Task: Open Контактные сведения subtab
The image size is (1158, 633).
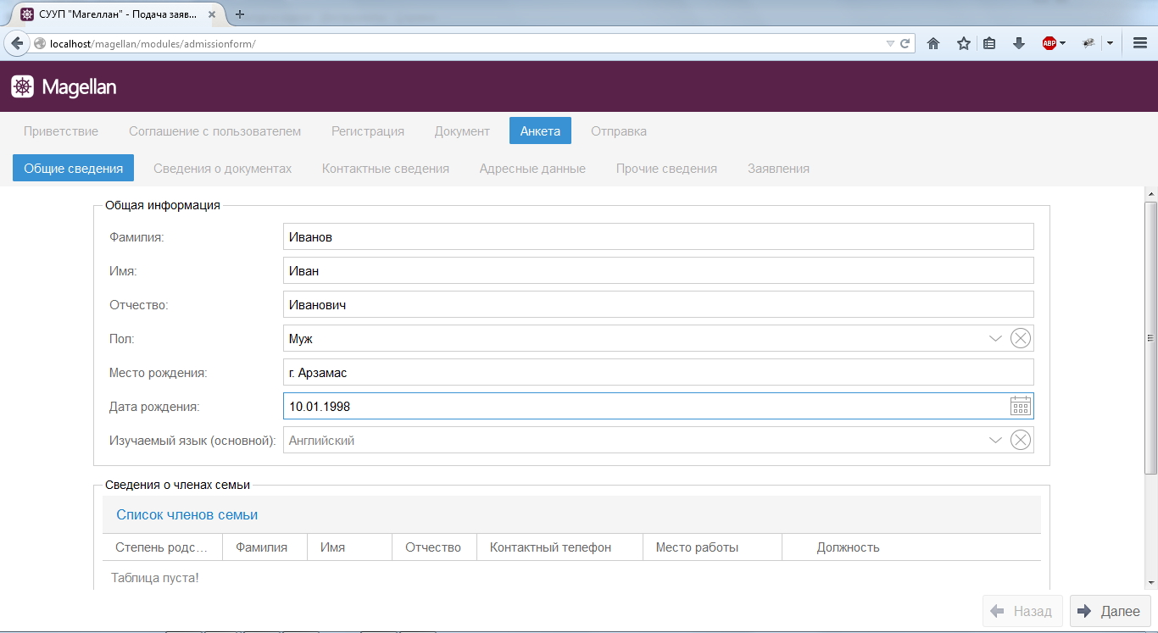Action: click(386, 169)
